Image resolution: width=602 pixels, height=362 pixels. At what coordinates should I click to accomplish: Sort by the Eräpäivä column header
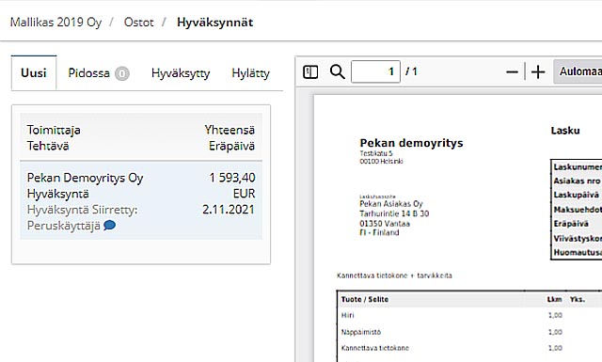click(232, 146)
